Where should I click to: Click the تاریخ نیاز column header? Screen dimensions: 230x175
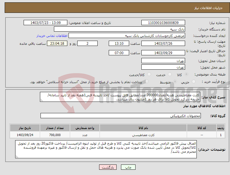(25, 128)
